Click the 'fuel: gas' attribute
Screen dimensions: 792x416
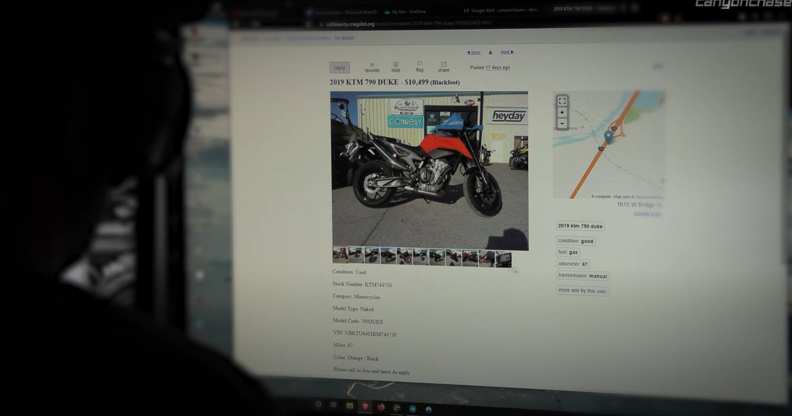point(568,252)
